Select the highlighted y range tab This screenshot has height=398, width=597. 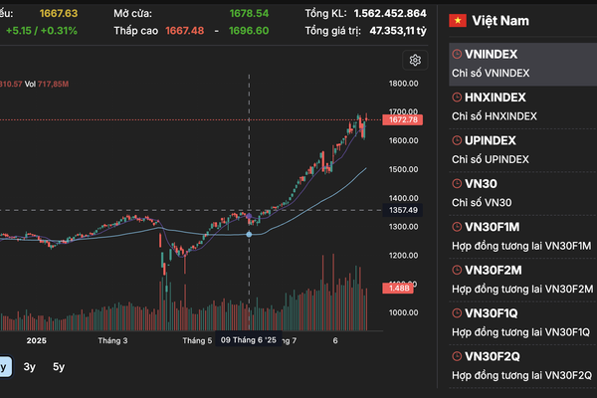click(x=4, y=367)
